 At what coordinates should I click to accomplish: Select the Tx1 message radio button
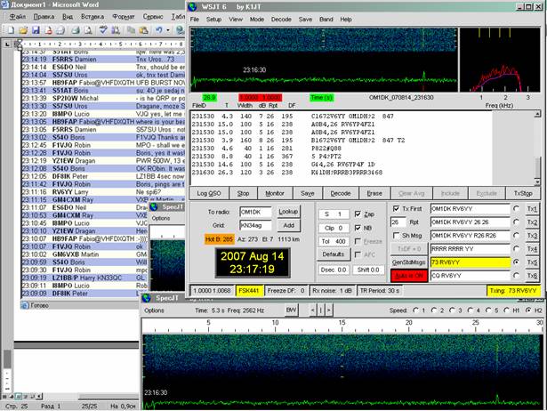click(516, 209)
